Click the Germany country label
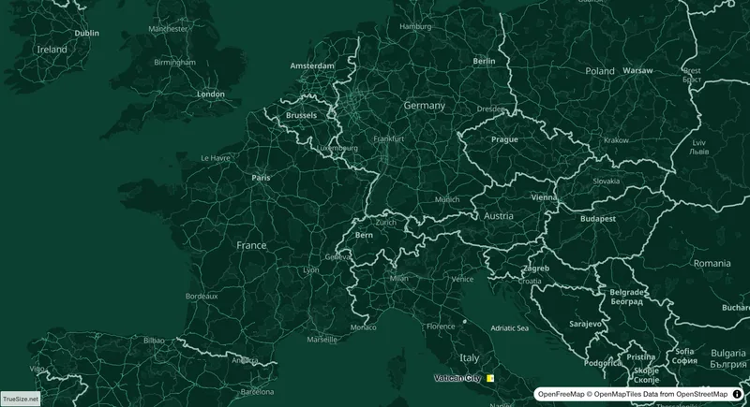Viewport: 750px width, 407px height. [425, 106]
